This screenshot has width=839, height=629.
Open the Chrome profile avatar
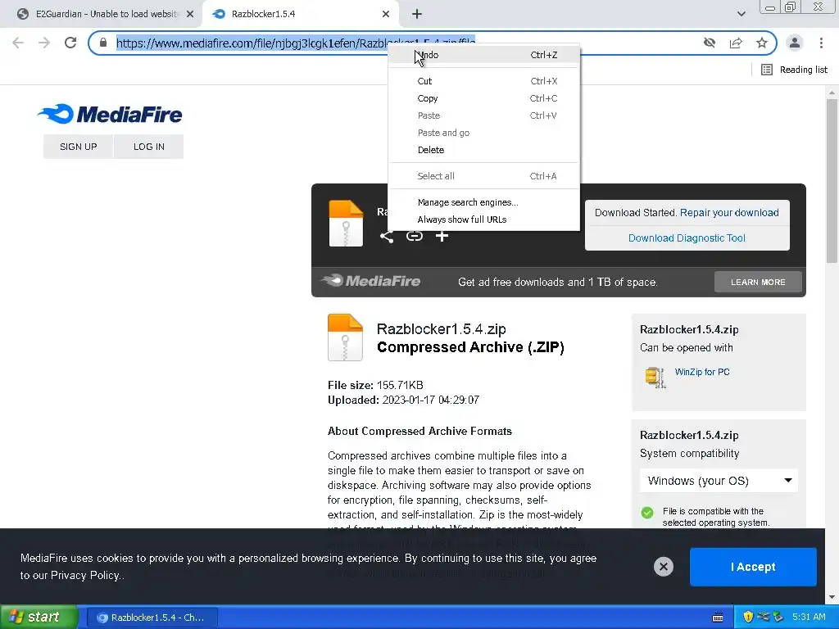point(795,43)
